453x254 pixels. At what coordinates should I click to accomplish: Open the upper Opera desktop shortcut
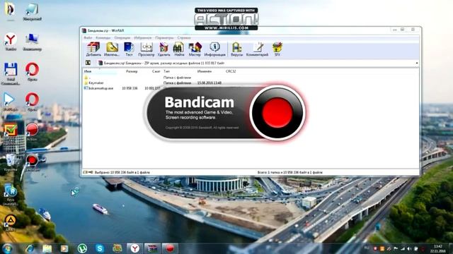pos(32,71)
